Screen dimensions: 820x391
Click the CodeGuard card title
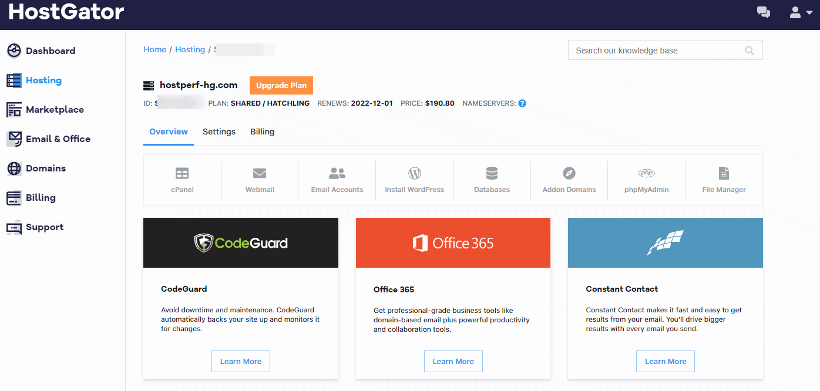[184, 289]
